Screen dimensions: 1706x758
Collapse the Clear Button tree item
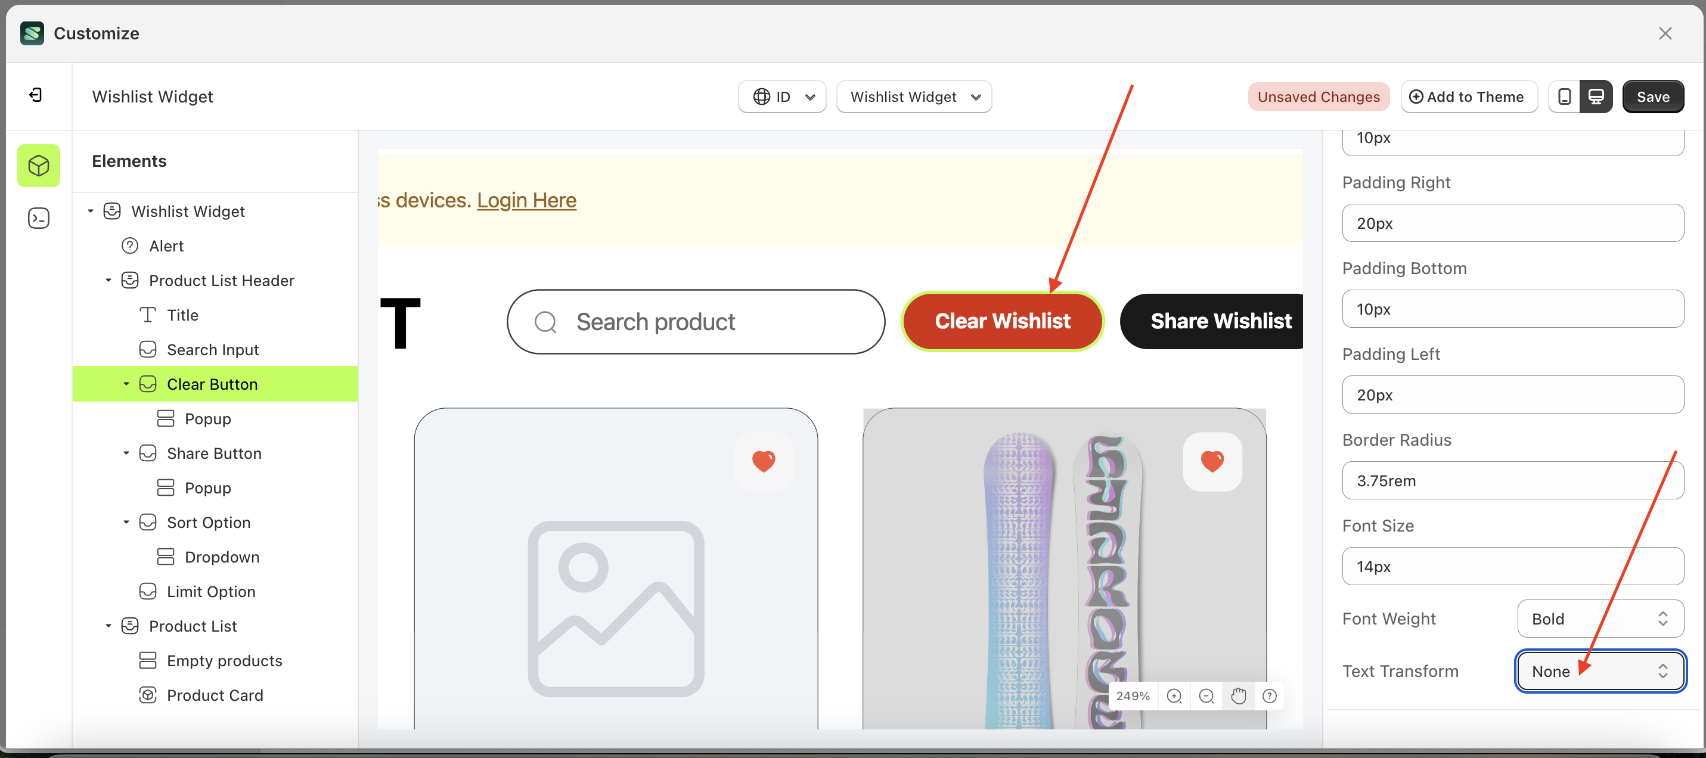pos(127,383)
